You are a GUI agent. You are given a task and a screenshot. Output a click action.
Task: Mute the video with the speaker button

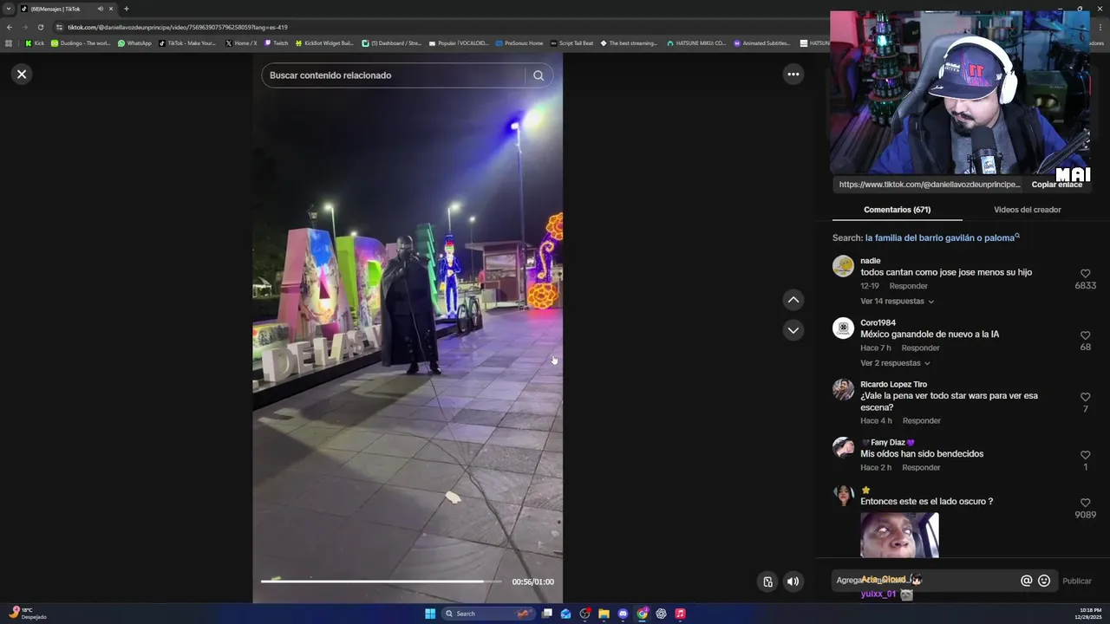[793, 582]
